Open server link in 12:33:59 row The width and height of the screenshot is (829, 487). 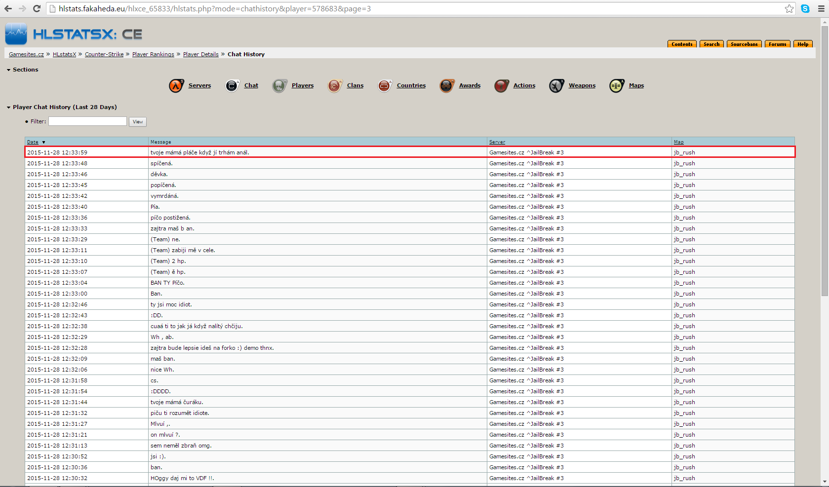pos(526,152)
